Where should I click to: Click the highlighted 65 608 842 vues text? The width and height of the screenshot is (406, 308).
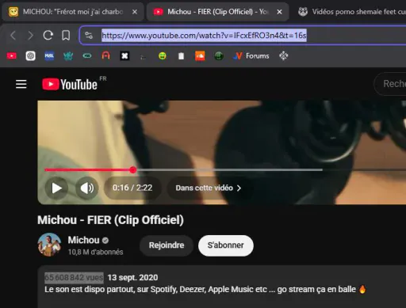[74, 278]
